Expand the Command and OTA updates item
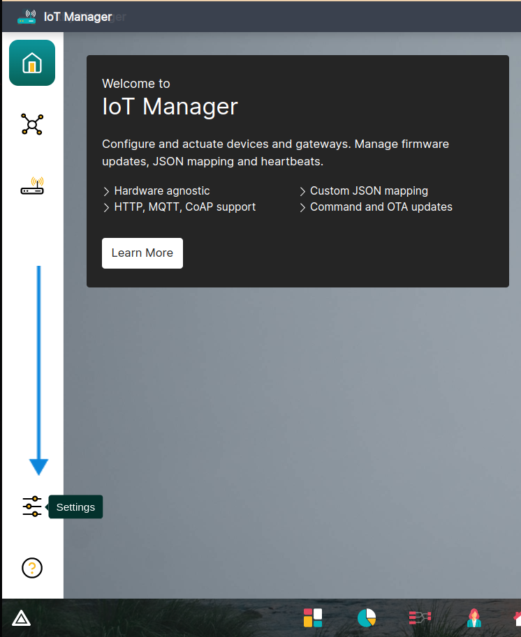Screen dimensions: 521x637 pyautogui.click(x=303, y=207)
